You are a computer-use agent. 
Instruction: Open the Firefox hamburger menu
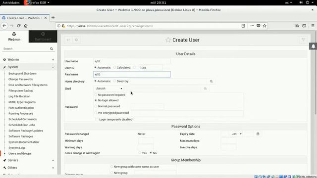(313, 26)
